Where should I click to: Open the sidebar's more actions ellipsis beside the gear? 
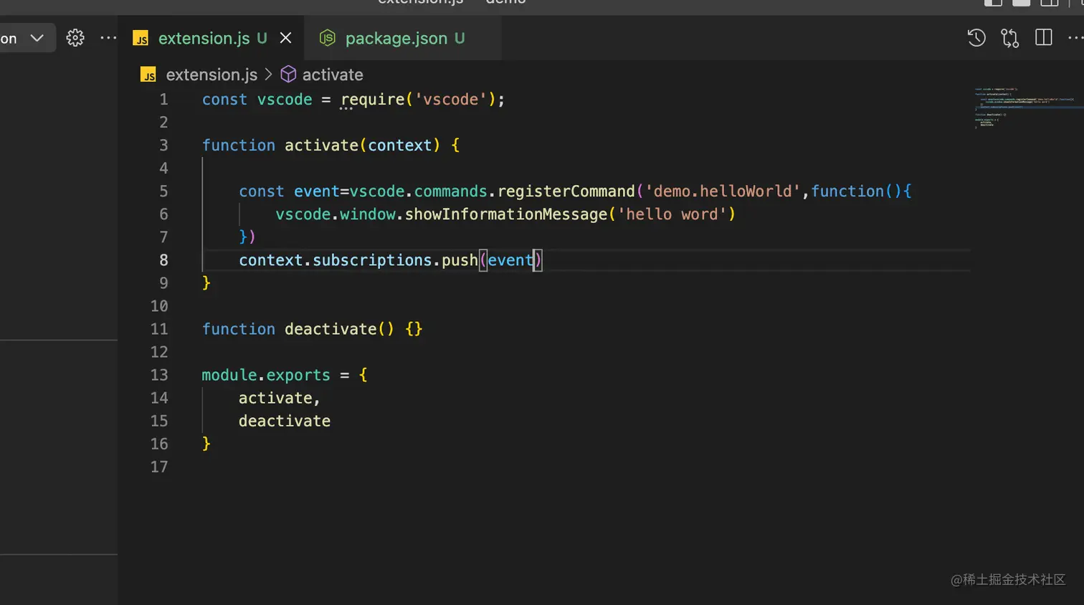pos(108,37)
